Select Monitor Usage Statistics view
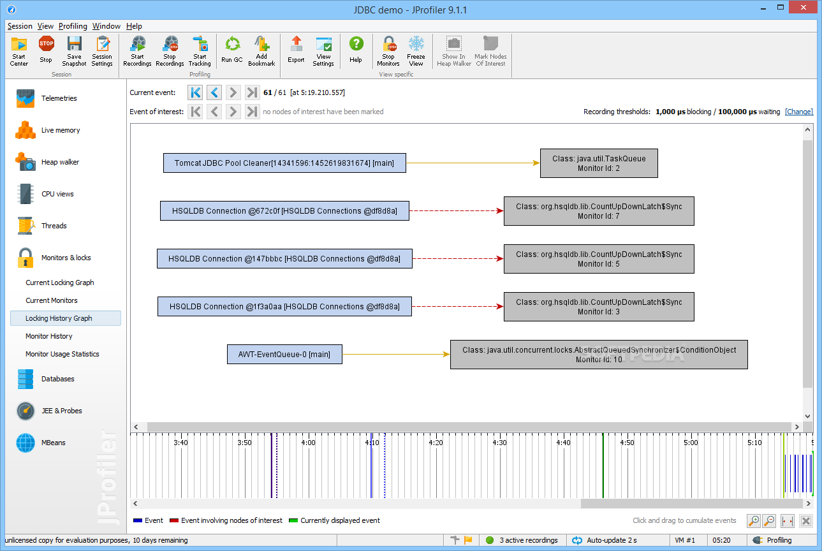 click(62, 354)
